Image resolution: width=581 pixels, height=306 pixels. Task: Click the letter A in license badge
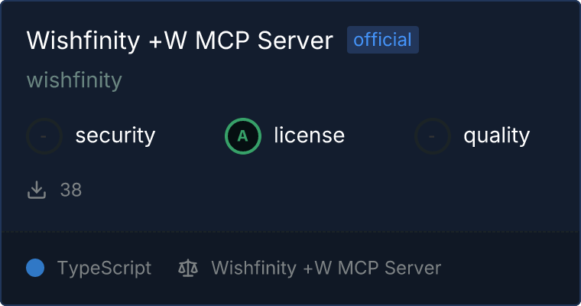point(242,136)
